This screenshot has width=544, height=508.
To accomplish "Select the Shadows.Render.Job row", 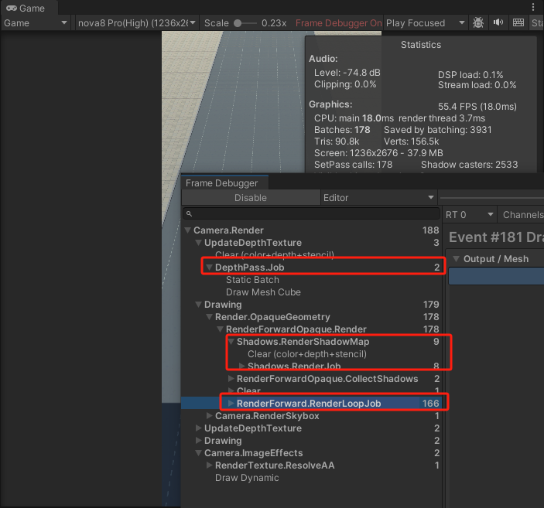I will coord(311,366).
